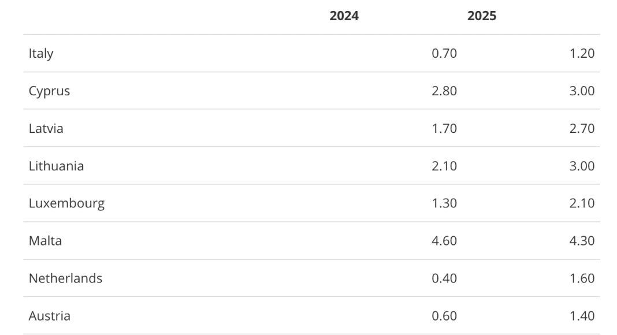Viewport: 617px width, 335px height.
Task: Select Austria's 0.60 value cell
Action: (x=444, y=316)
